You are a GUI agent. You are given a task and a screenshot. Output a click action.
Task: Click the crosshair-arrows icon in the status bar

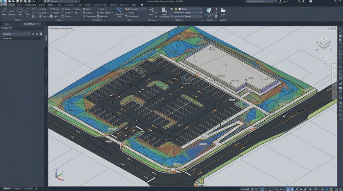322,189
